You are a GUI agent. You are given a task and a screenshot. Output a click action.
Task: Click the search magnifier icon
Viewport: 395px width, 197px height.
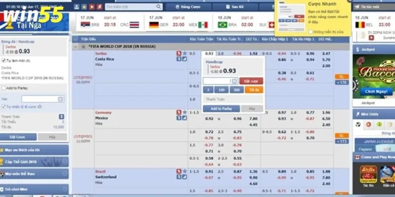158,7
